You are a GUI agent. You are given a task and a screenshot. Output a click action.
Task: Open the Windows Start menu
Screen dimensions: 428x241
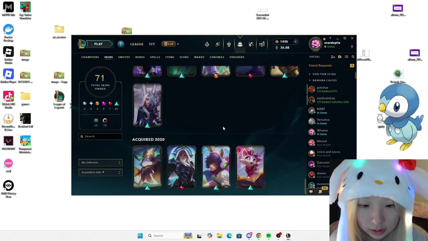(x=140, y=236)
